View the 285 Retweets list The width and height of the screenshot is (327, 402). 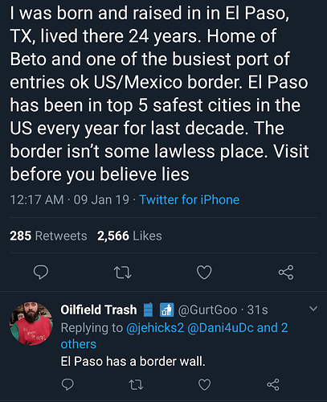[48, 236]
